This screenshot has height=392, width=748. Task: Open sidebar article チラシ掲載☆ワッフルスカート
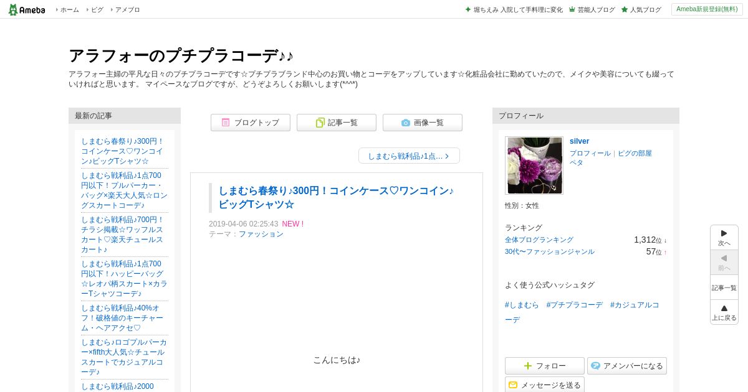124,235
